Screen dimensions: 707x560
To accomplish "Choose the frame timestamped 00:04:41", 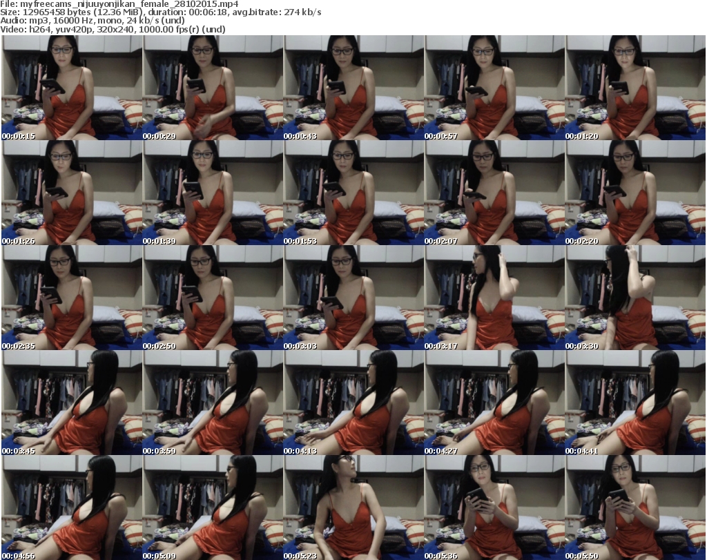I will pyautogui.click(x=635, y=403).
